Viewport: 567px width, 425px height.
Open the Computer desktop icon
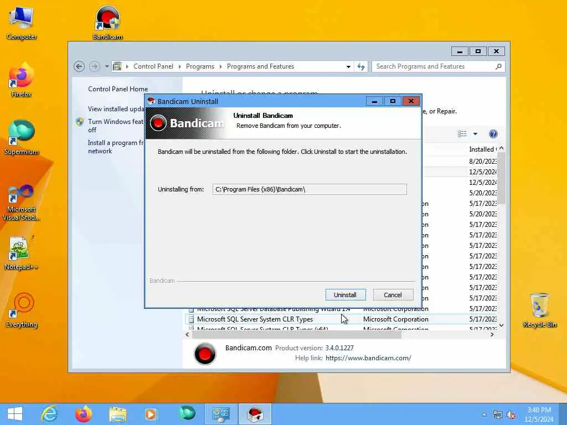(x=22, y=23)
